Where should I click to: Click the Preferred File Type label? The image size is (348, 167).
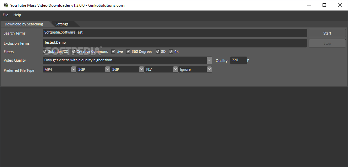coord(19,70)
